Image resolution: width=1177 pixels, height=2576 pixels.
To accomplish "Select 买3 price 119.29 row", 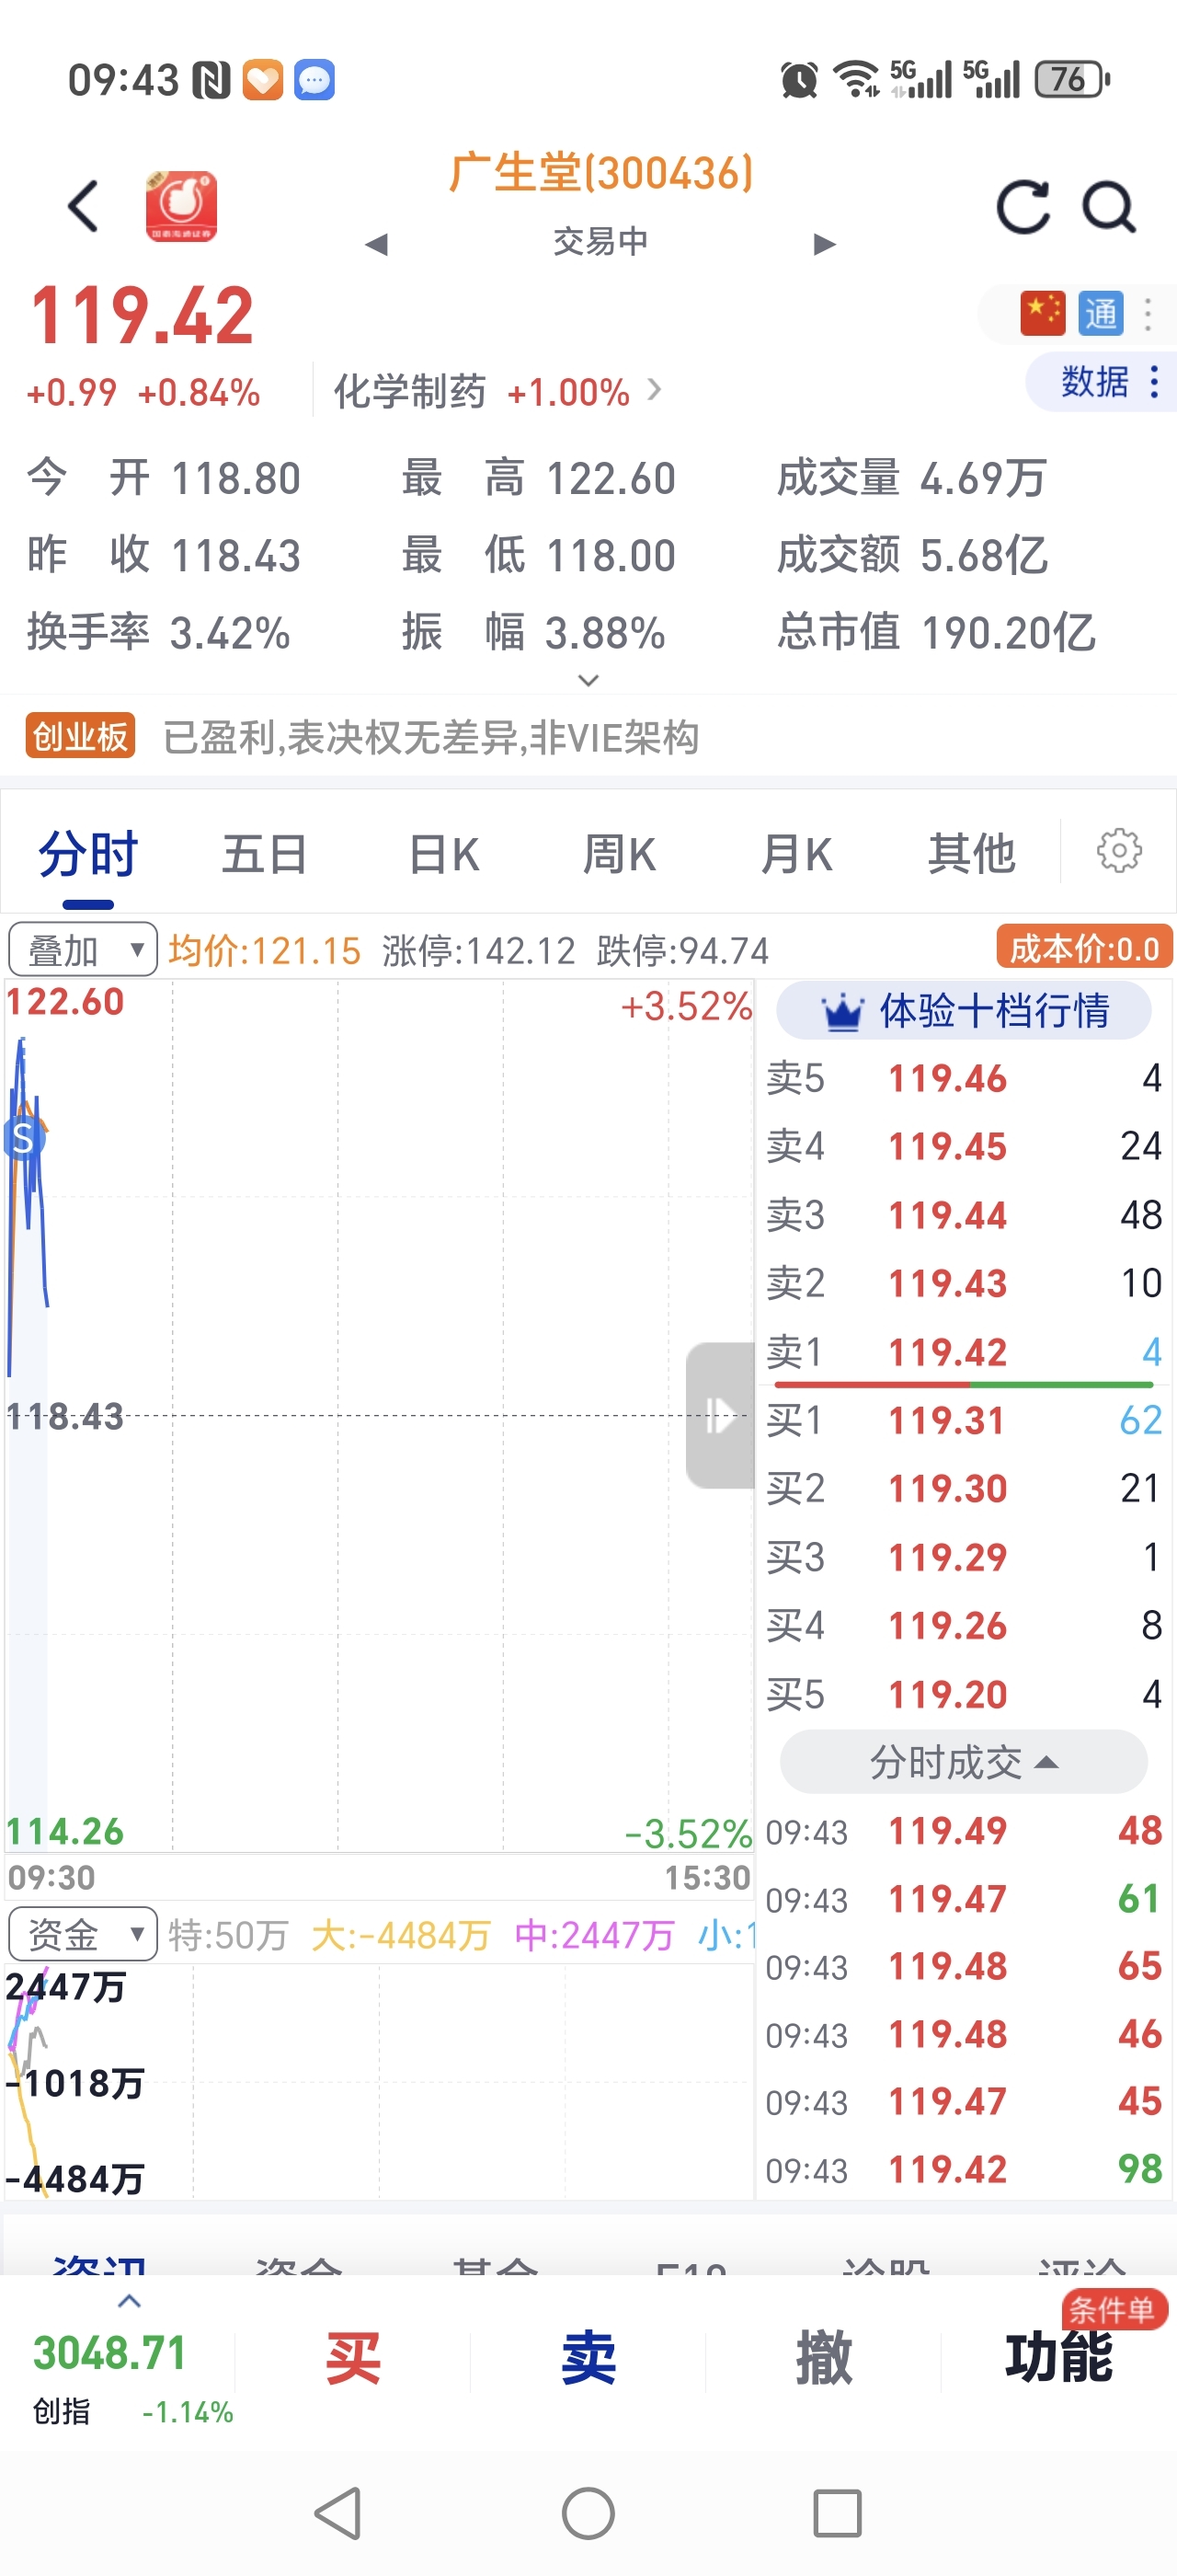I will (x=963, y=1557).
